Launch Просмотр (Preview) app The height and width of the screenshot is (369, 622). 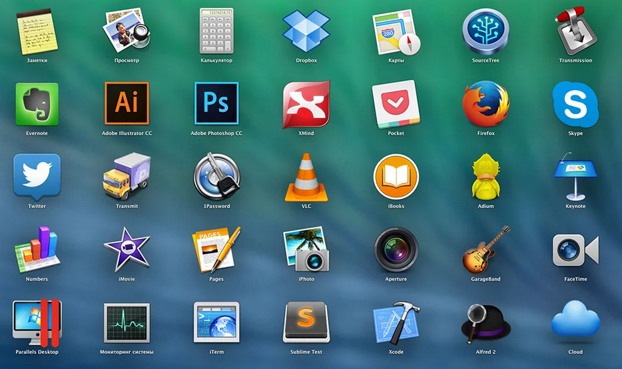click(x=127, y=31)
